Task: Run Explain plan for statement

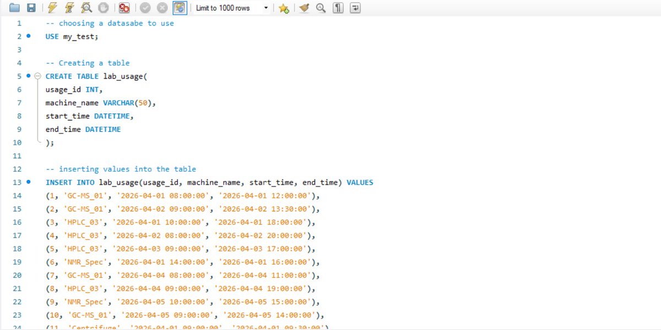Action: [86, 8]
